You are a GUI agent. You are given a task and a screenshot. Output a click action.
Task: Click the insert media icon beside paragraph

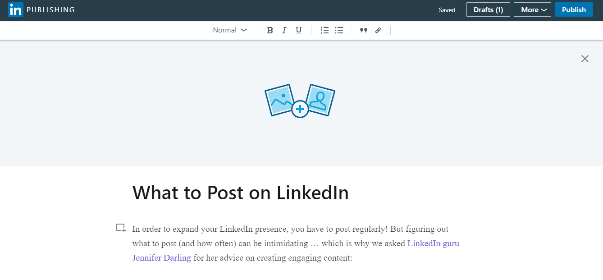pyautogui.click(x=120, y=228)
